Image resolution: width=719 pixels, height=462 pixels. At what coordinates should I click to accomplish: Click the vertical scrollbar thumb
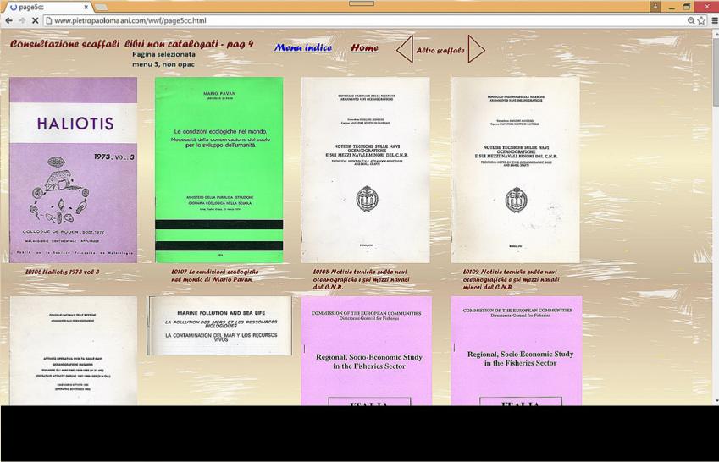(x=716, y=71)
